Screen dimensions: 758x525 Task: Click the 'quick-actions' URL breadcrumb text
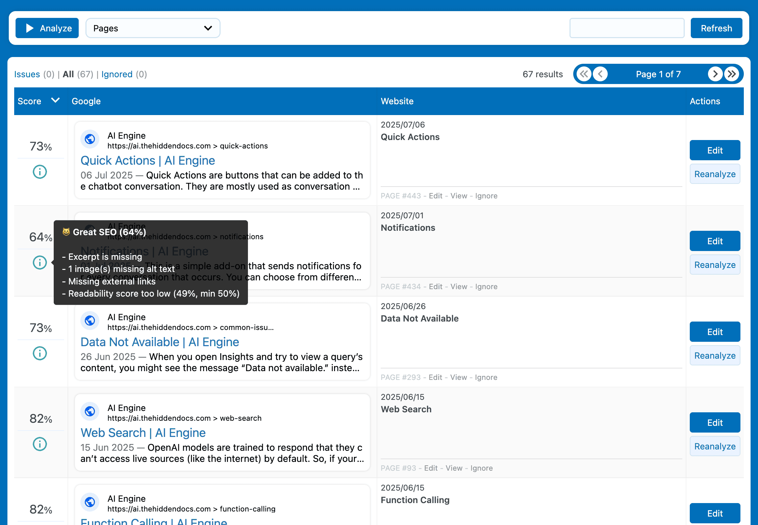tap(244, 146)
